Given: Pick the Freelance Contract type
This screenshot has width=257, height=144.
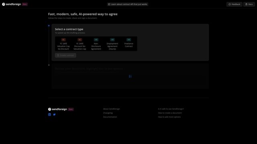Looking at the screenshot, I should click(x=128, y=44).
